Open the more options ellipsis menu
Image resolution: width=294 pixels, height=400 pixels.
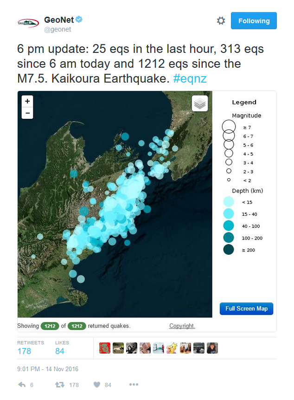(x=134, y=384)
